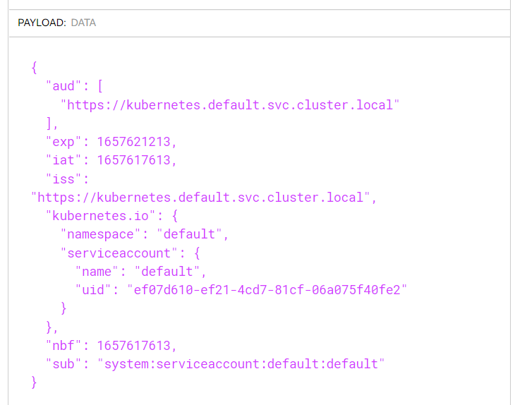Click the issuer URL value line

tap(204, 198)
